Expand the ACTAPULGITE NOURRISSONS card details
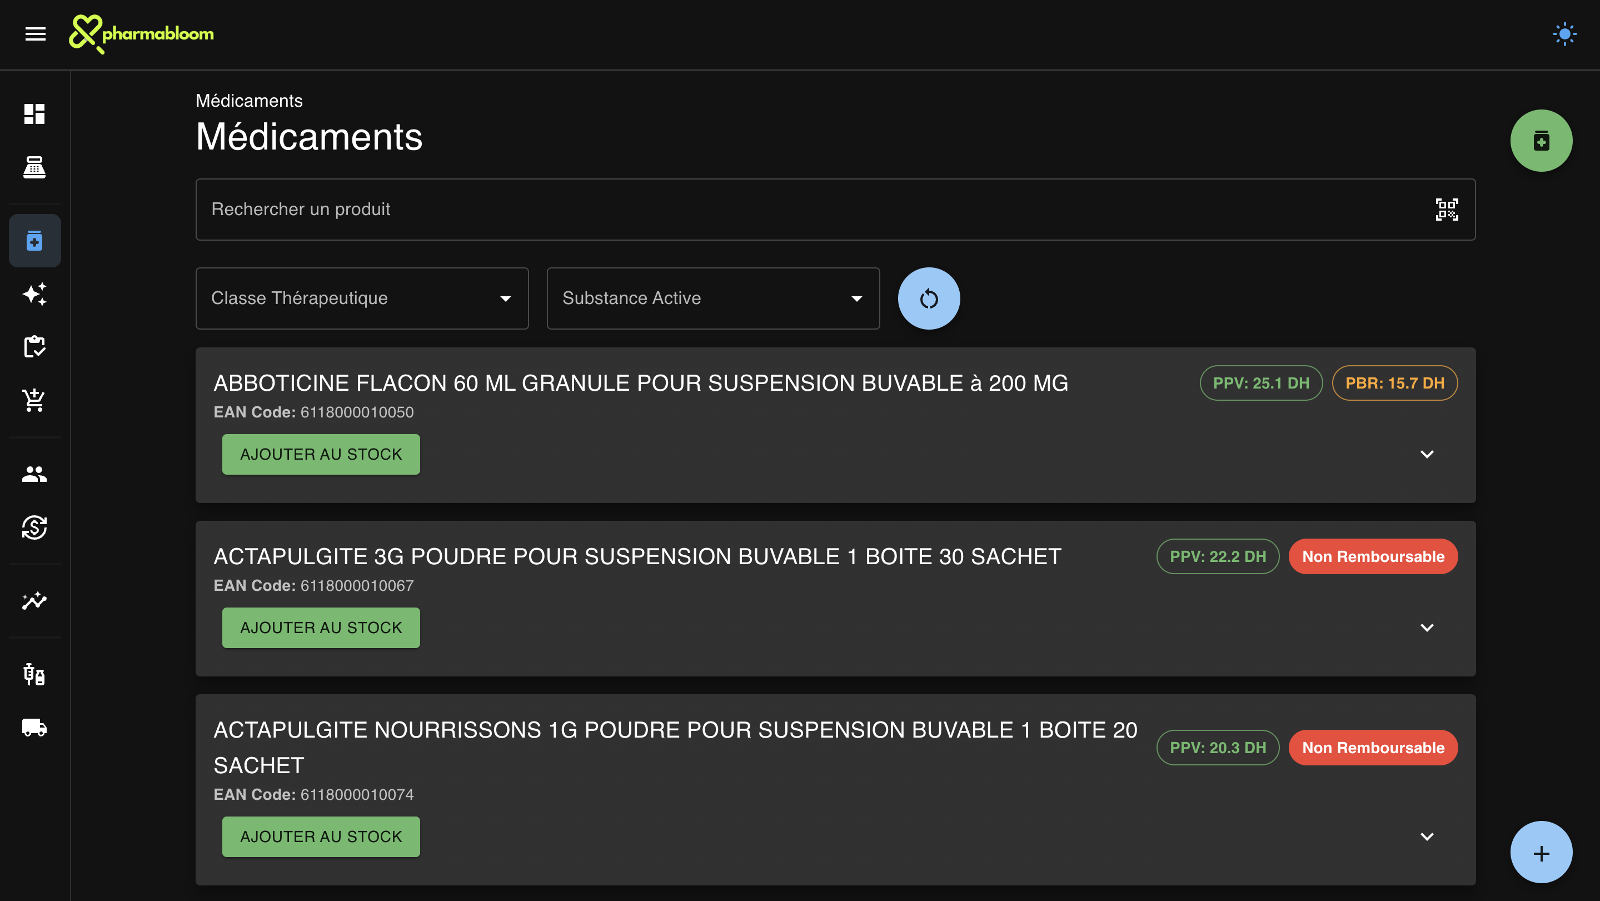The image size is (1600, 901). tap(1427, 837)
